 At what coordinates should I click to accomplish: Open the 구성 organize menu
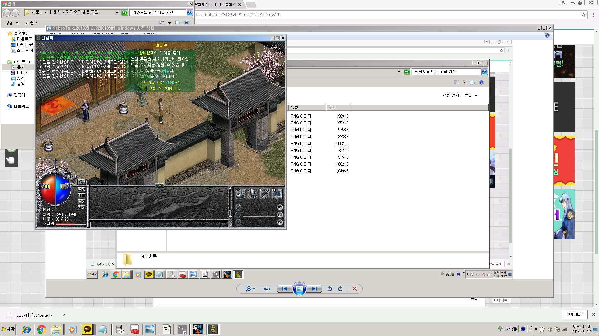(12, 23)
